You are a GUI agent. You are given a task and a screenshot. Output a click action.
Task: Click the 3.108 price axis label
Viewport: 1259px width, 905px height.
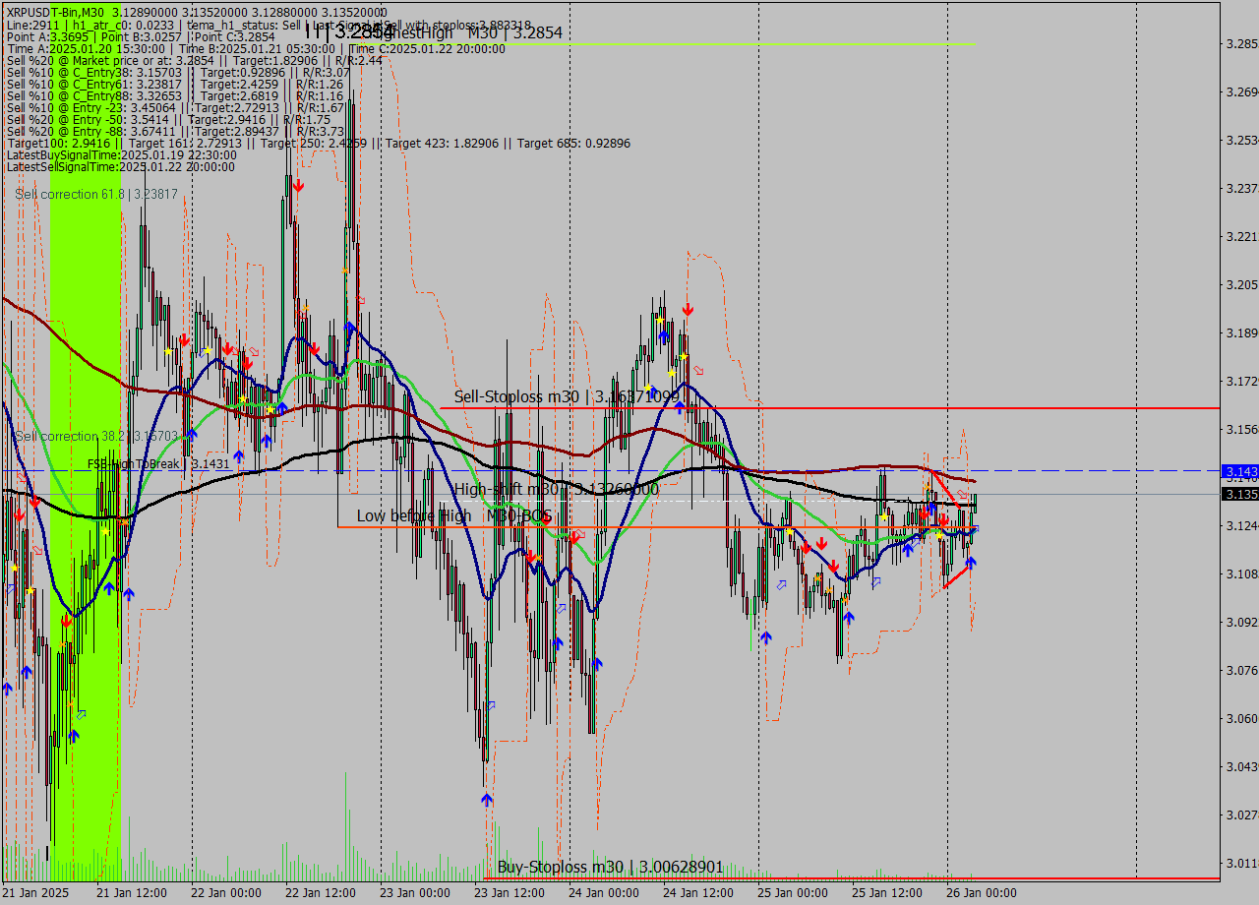click(1242, 574)
